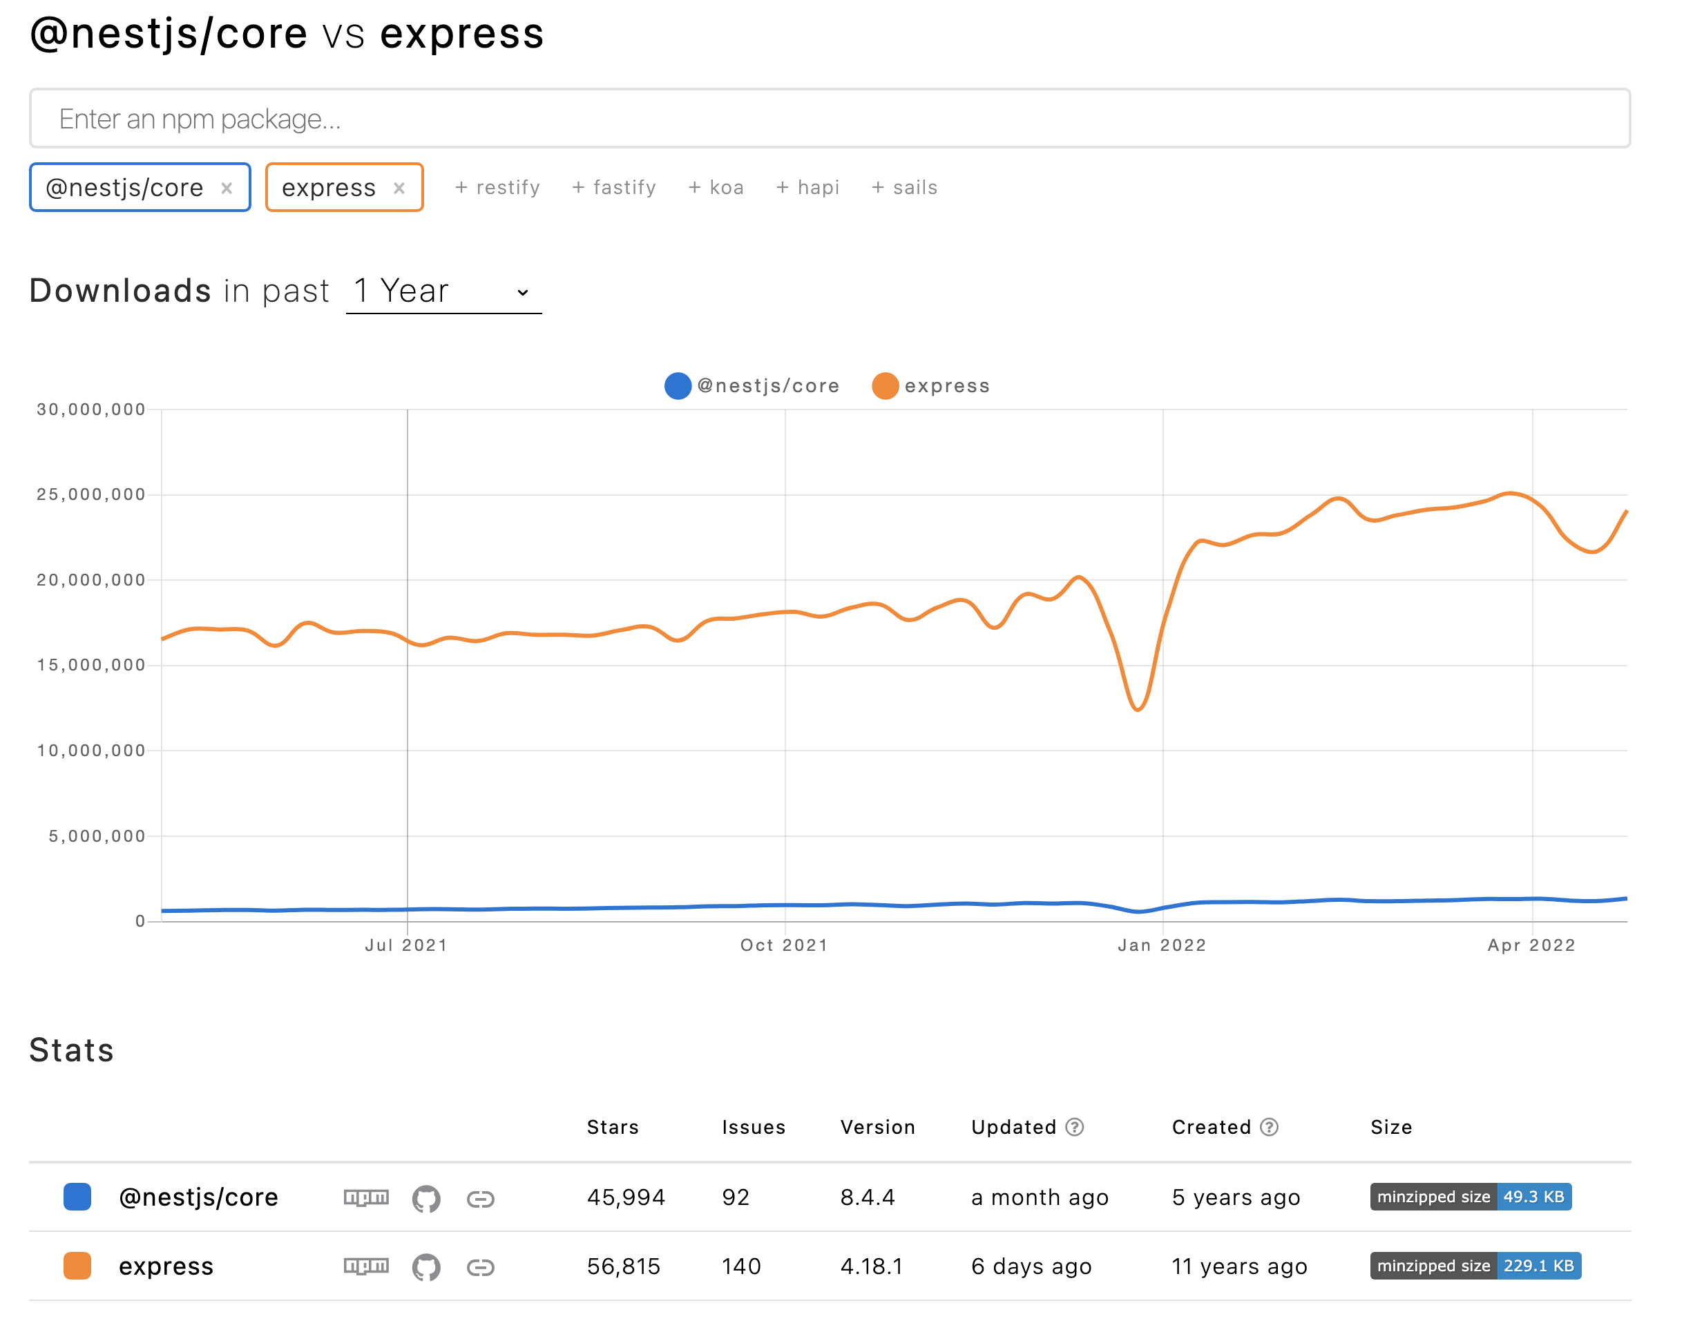Remove express package tag
The height and width of the screenshot is (1341, 1684).
pos(399,189)
